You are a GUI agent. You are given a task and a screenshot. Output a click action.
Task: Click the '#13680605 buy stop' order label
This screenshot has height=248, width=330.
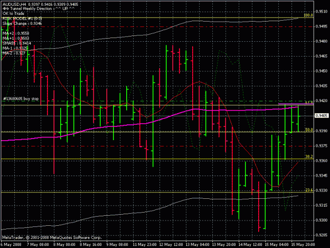pyautogui.click(x=21, y=98)
